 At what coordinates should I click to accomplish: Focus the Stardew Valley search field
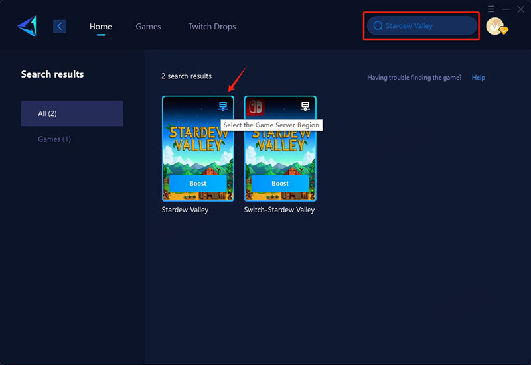click(x=422, y=26)
